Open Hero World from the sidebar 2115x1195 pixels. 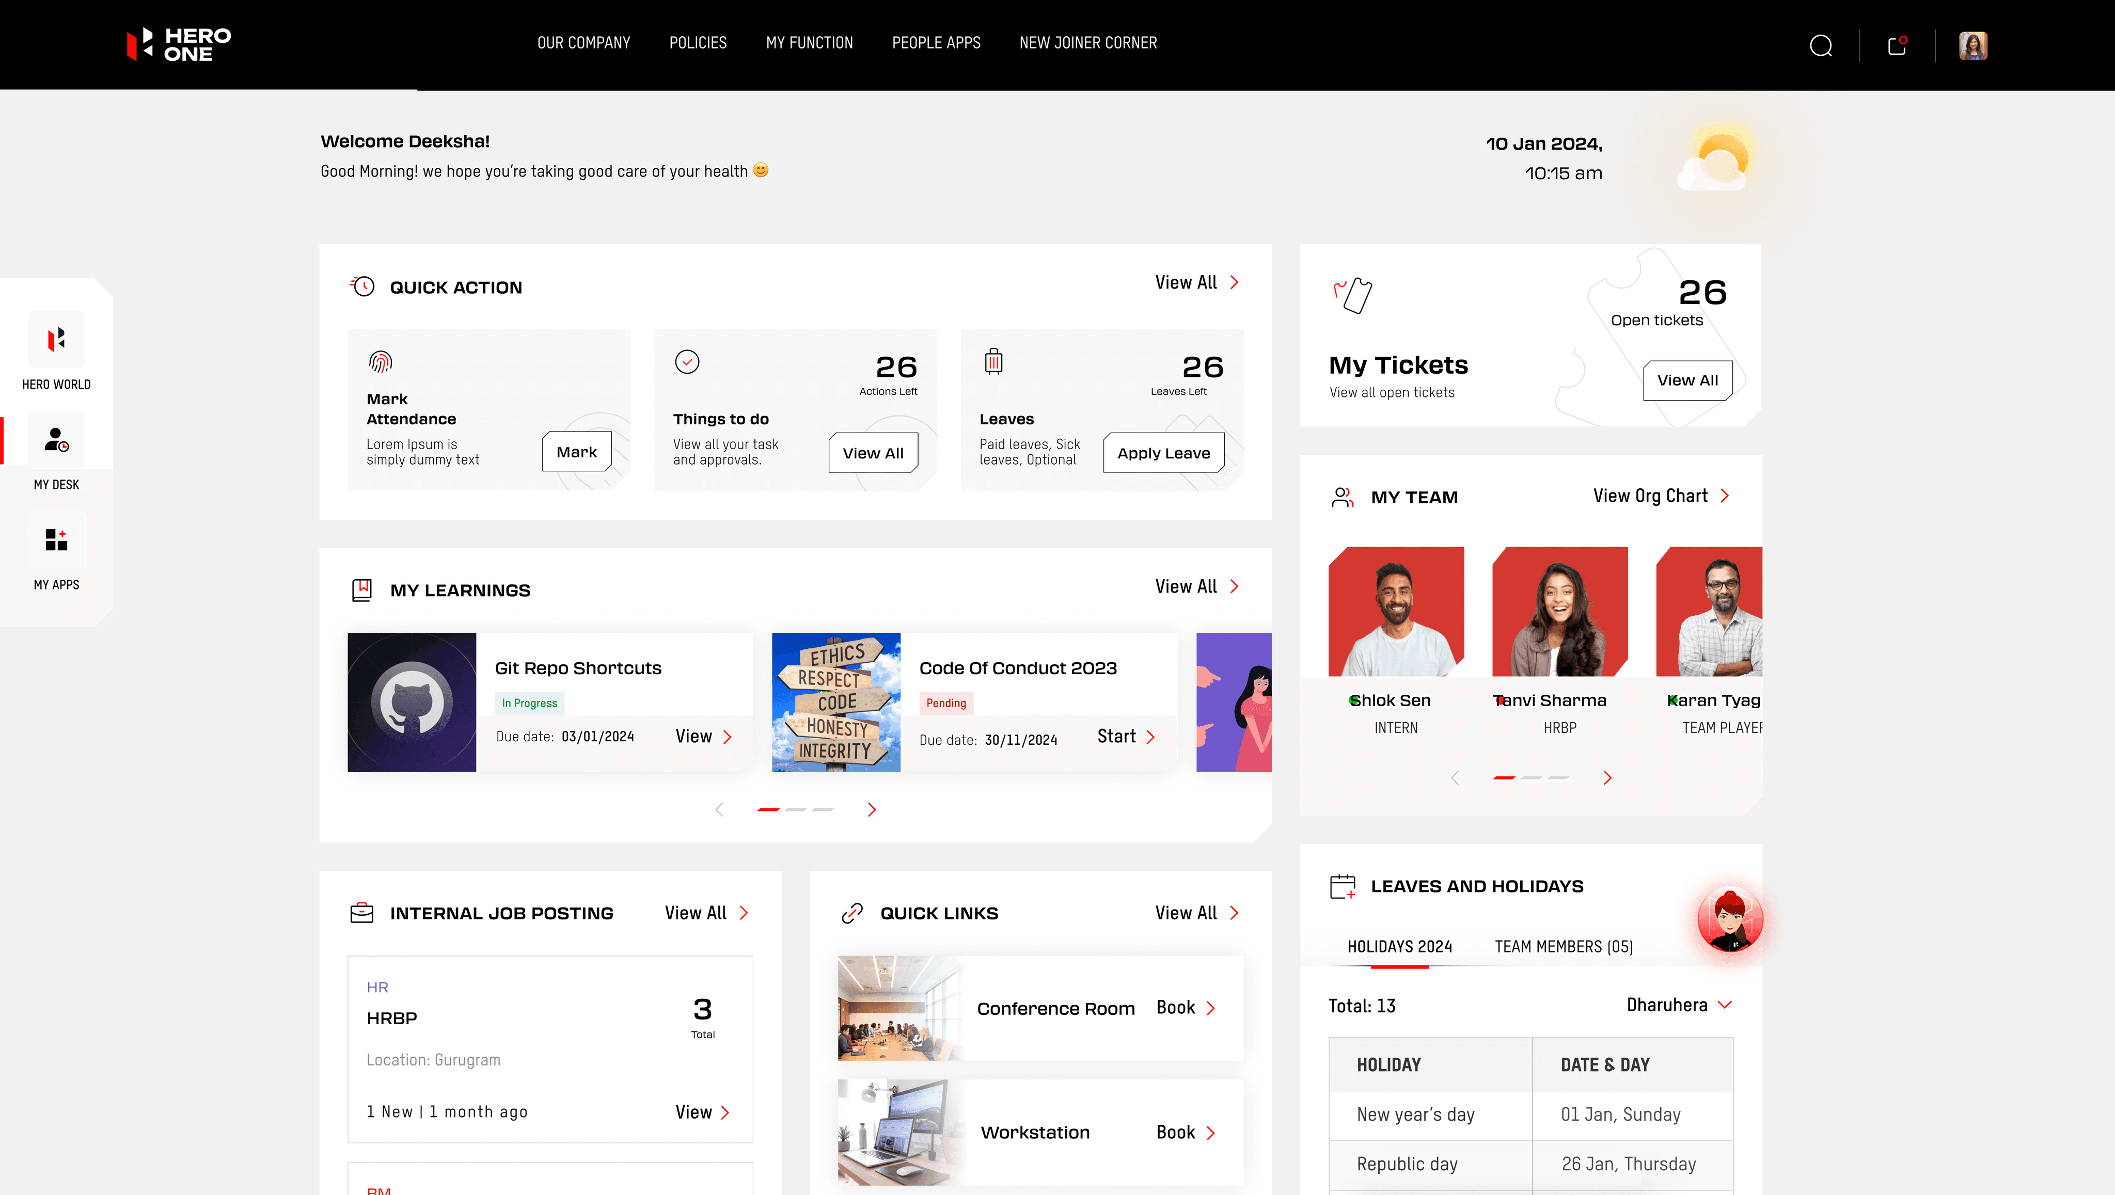coord(56,340)
